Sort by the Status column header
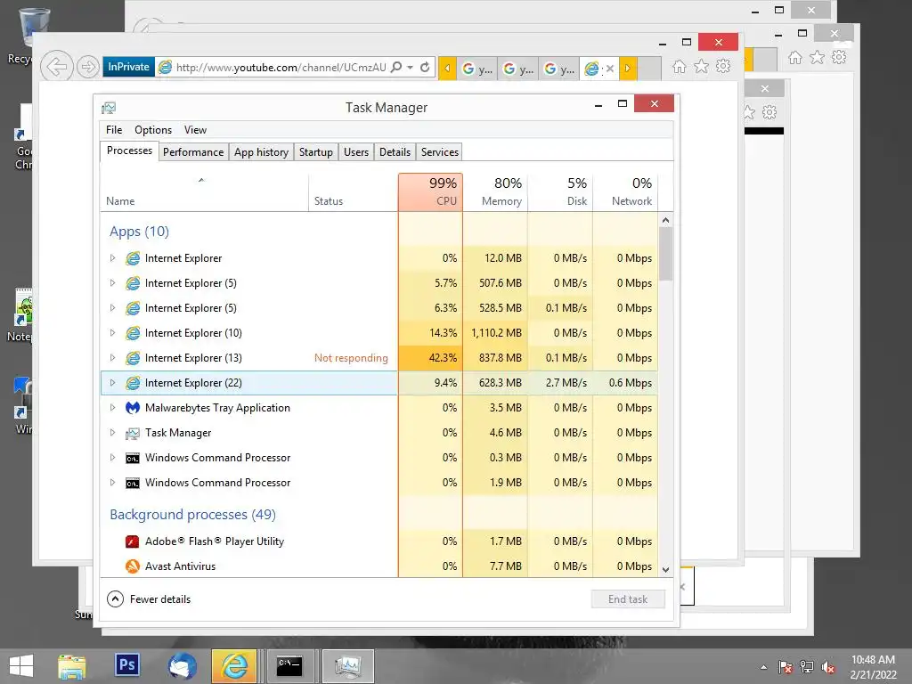The height and width of the screenshot is (684, 912). 354,192
